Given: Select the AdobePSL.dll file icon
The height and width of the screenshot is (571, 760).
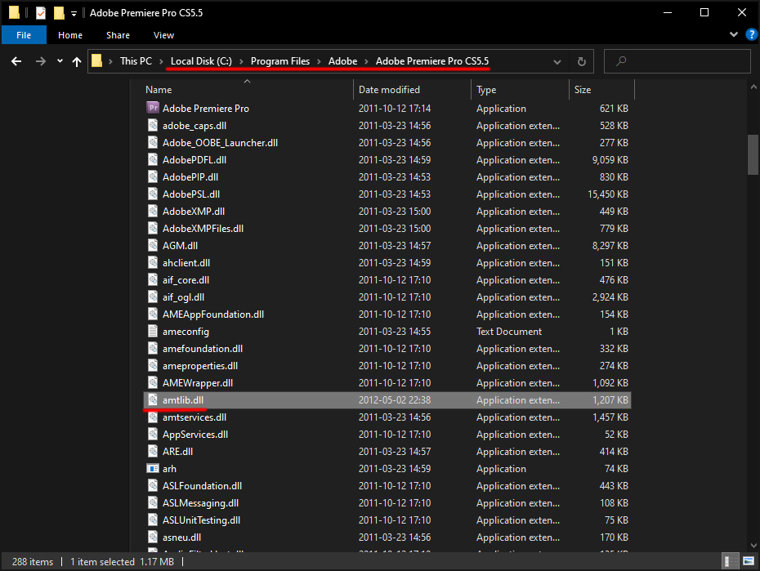Looking at the screenshot, I should click(x=153, y=194).
